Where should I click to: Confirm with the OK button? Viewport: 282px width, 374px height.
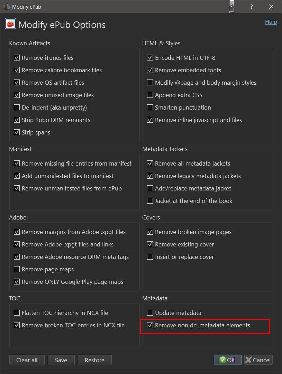(x=227, y=360)
